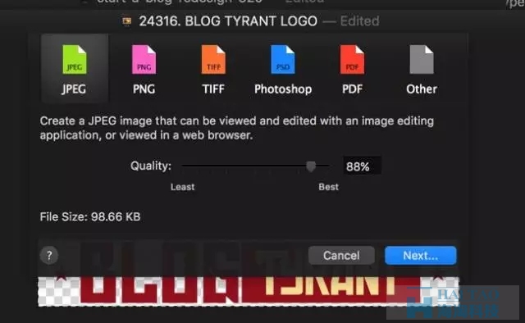Click the File Size 98.66 KB readout
This screenshot has height=323, width=525.
[x=90, y=217]
